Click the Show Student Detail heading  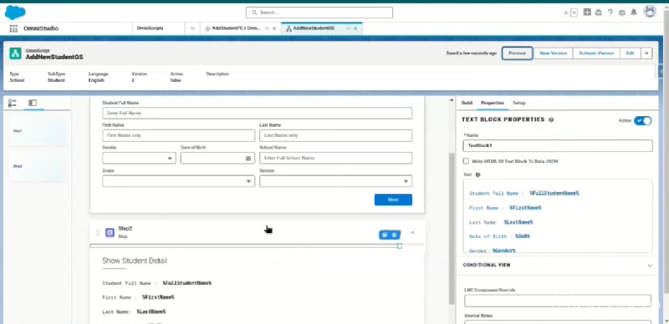point(135,261)
